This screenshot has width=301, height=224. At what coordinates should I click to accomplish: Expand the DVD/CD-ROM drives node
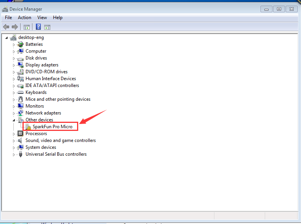(14, 72)
